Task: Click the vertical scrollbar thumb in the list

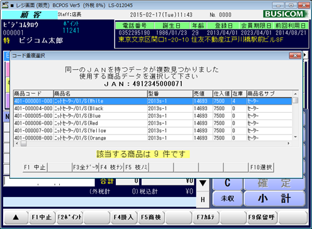Action: pyautogui.click(x=295, y=101)
